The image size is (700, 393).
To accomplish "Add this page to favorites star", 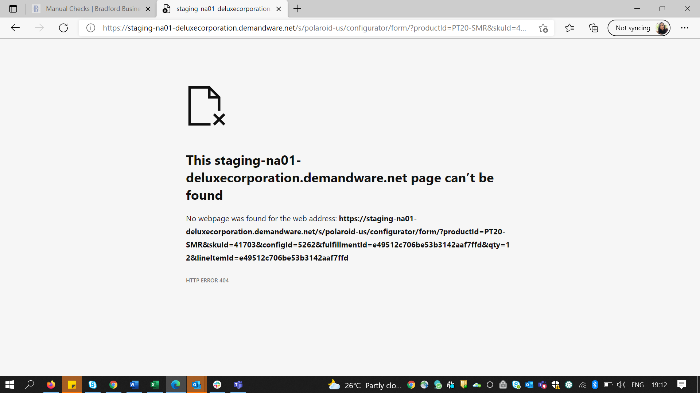I will pyautogui.click(x=543, y=28).
